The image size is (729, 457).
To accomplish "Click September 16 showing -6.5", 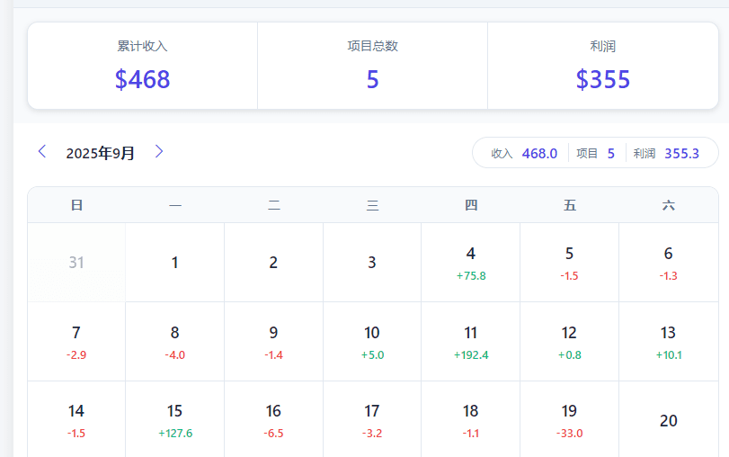I will pos(273,420).
